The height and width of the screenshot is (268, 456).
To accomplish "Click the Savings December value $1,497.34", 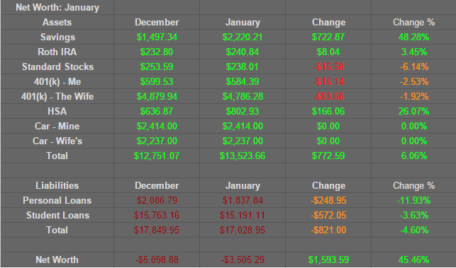I will (x=157, y=37).
